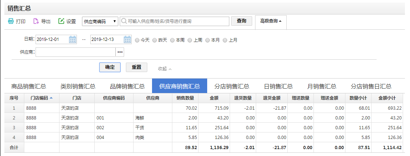Switch to the 分店销售日汇总 tab
Screen dimensions: 410x156
(371, 86)
